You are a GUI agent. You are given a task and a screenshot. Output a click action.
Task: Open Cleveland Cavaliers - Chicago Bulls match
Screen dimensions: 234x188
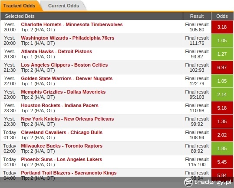pos(62,132)
